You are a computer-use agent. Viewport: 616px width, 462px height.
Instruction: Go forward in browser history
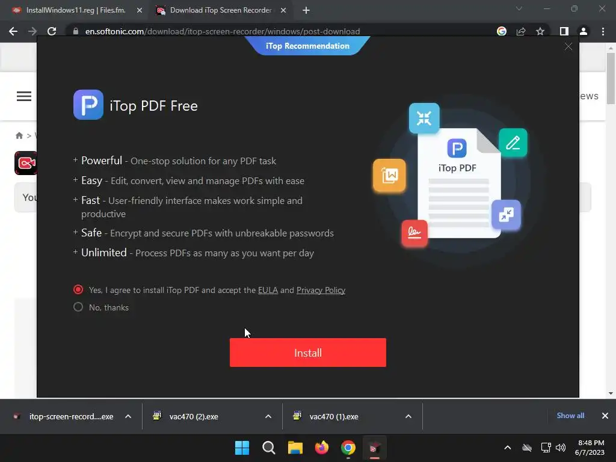(x=32, y=31)
